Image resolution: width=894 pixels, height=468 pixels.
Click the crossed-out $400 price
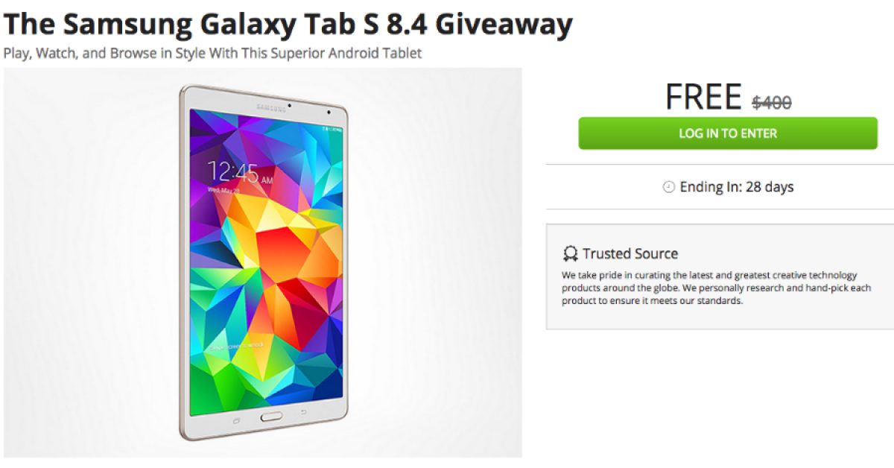pyautogui.click(x=771, y=103)
